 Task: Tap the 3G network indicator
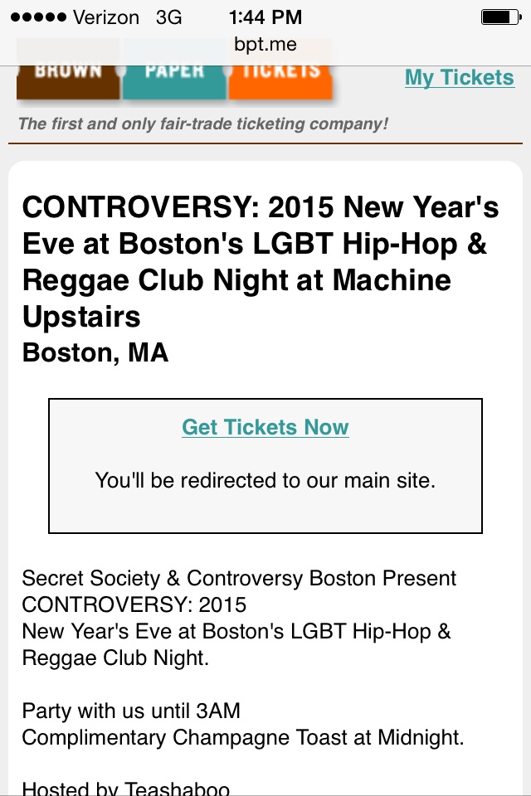click(x=168, y=17)
